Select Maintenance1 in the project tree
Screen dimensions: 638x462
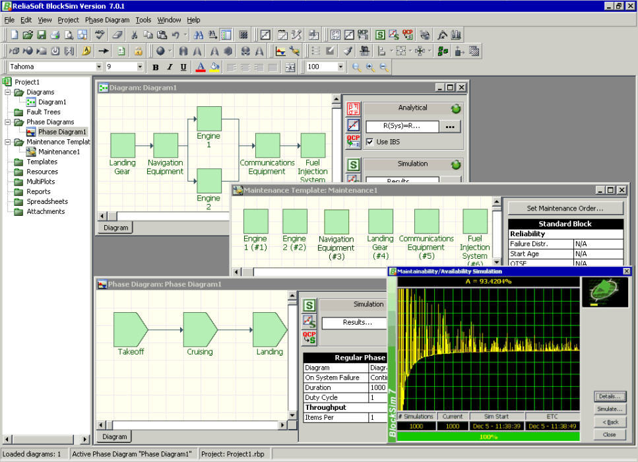click(59, 151)
